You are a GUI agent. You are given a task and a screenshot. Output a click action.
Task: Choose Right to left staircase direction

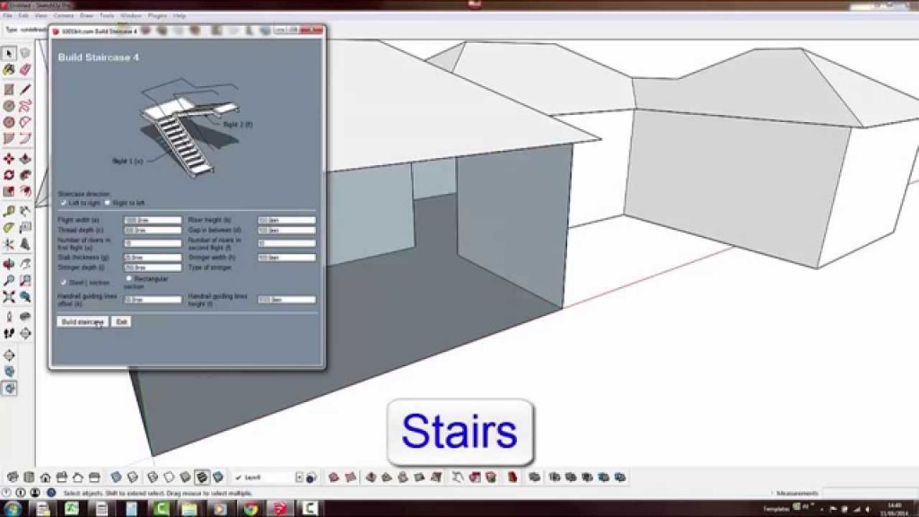tap(108, 203)
